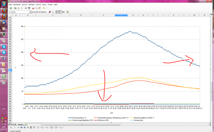The image size is (214, 132).
Task: Select the rectangle drawing tool
Action: (x=21, y=127)
